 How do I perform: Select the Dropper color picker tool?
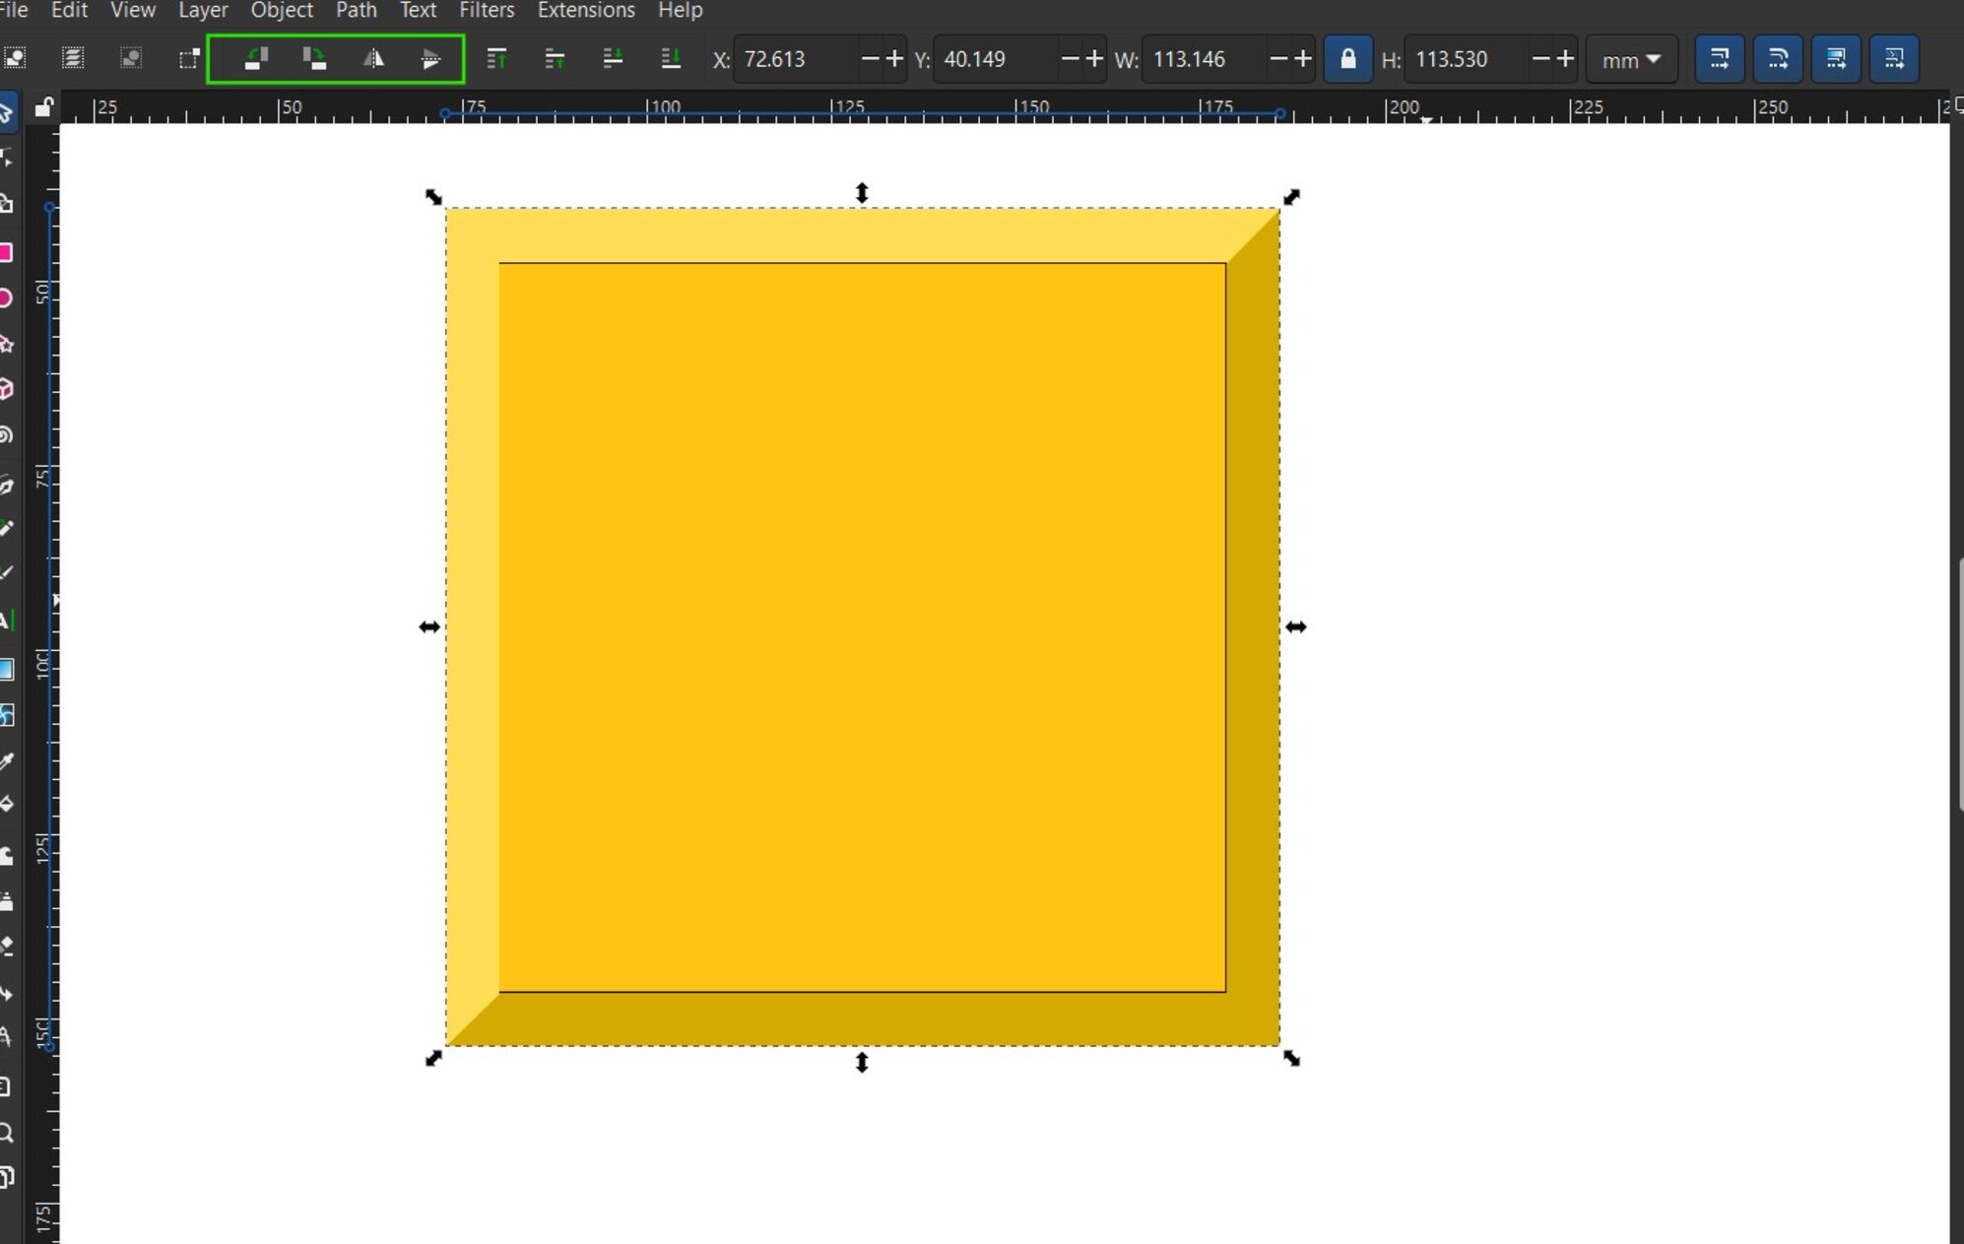point(6,761)
